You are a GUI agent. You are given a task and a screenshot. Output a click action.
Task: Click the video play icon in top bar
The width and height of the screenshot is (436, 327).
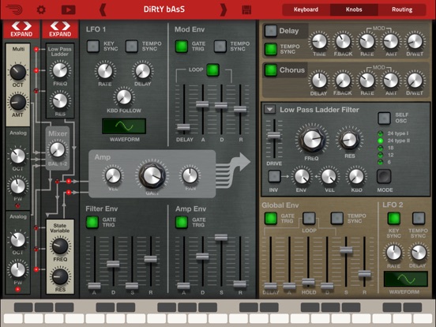69,10
